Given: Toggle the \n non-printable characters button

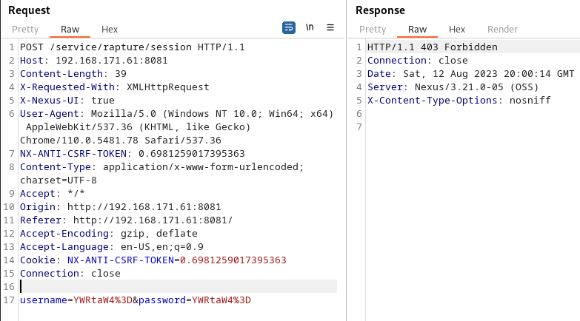Looking at the screenshot, I should pos(310,28).
